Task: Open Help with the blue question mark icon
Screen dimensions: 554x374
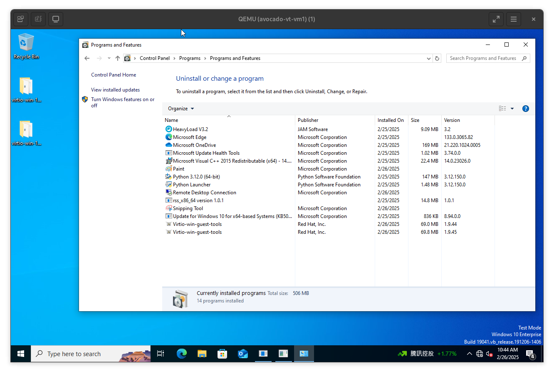Action: [526, 109]
